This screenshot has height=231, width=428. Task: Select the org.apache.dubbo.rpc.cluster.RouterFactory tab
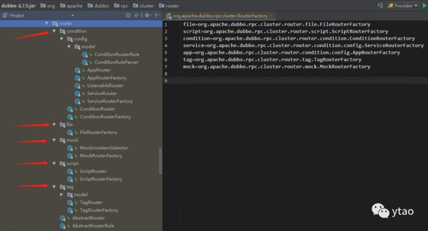(x=220, y=16)
